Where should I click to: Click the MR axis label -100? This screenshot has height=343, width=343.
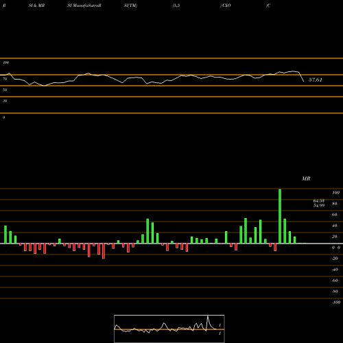pos(335,303)
